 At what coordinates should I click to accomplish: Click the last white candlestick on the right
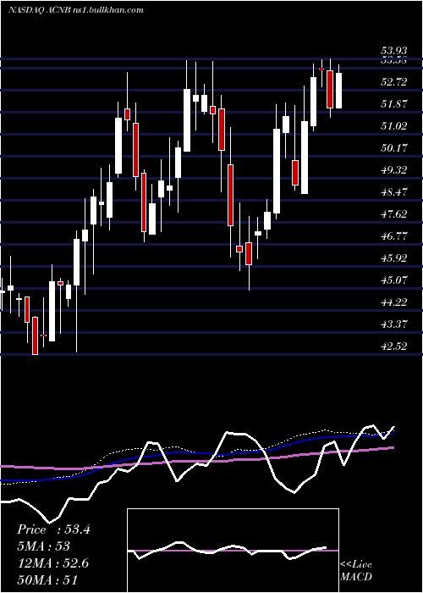[x=338, y=91]
